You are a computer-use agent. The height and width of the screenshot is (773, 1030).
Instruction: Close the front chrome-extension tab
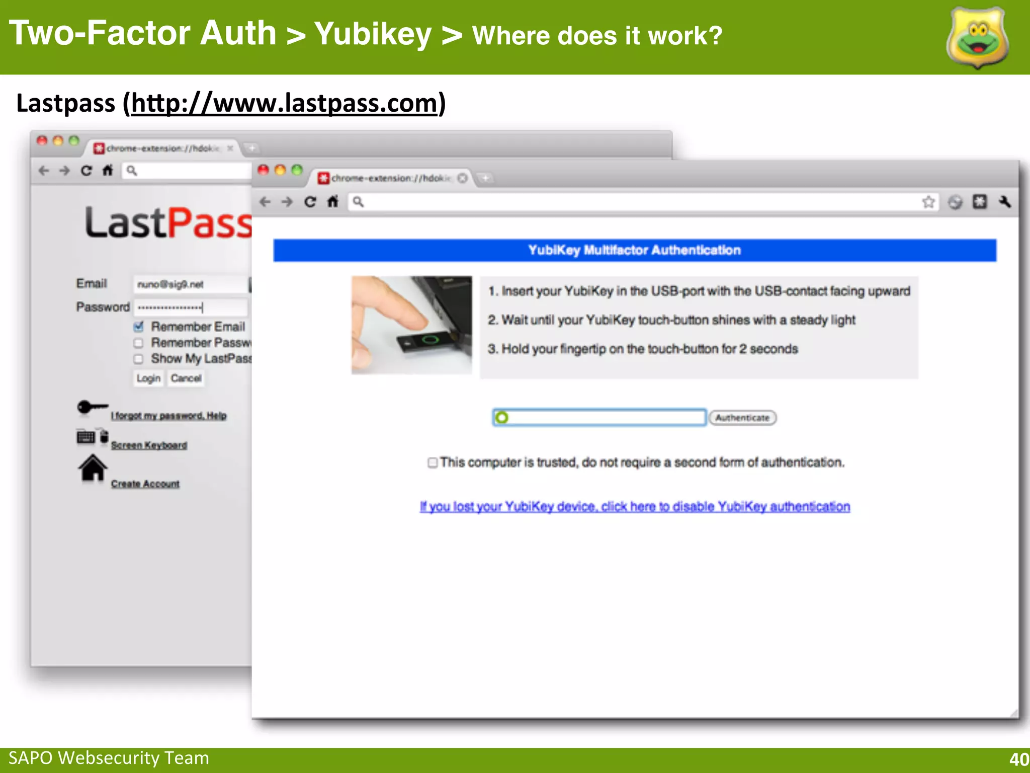[462, 178]
